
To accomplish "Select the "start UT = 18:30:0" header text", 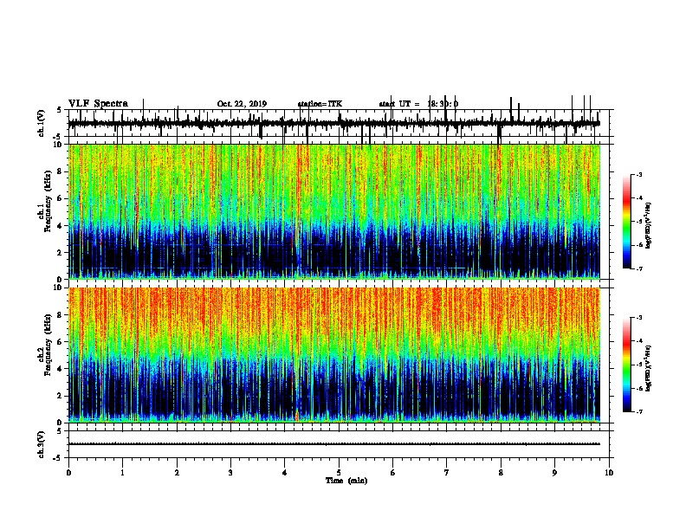I will (418, 104).
